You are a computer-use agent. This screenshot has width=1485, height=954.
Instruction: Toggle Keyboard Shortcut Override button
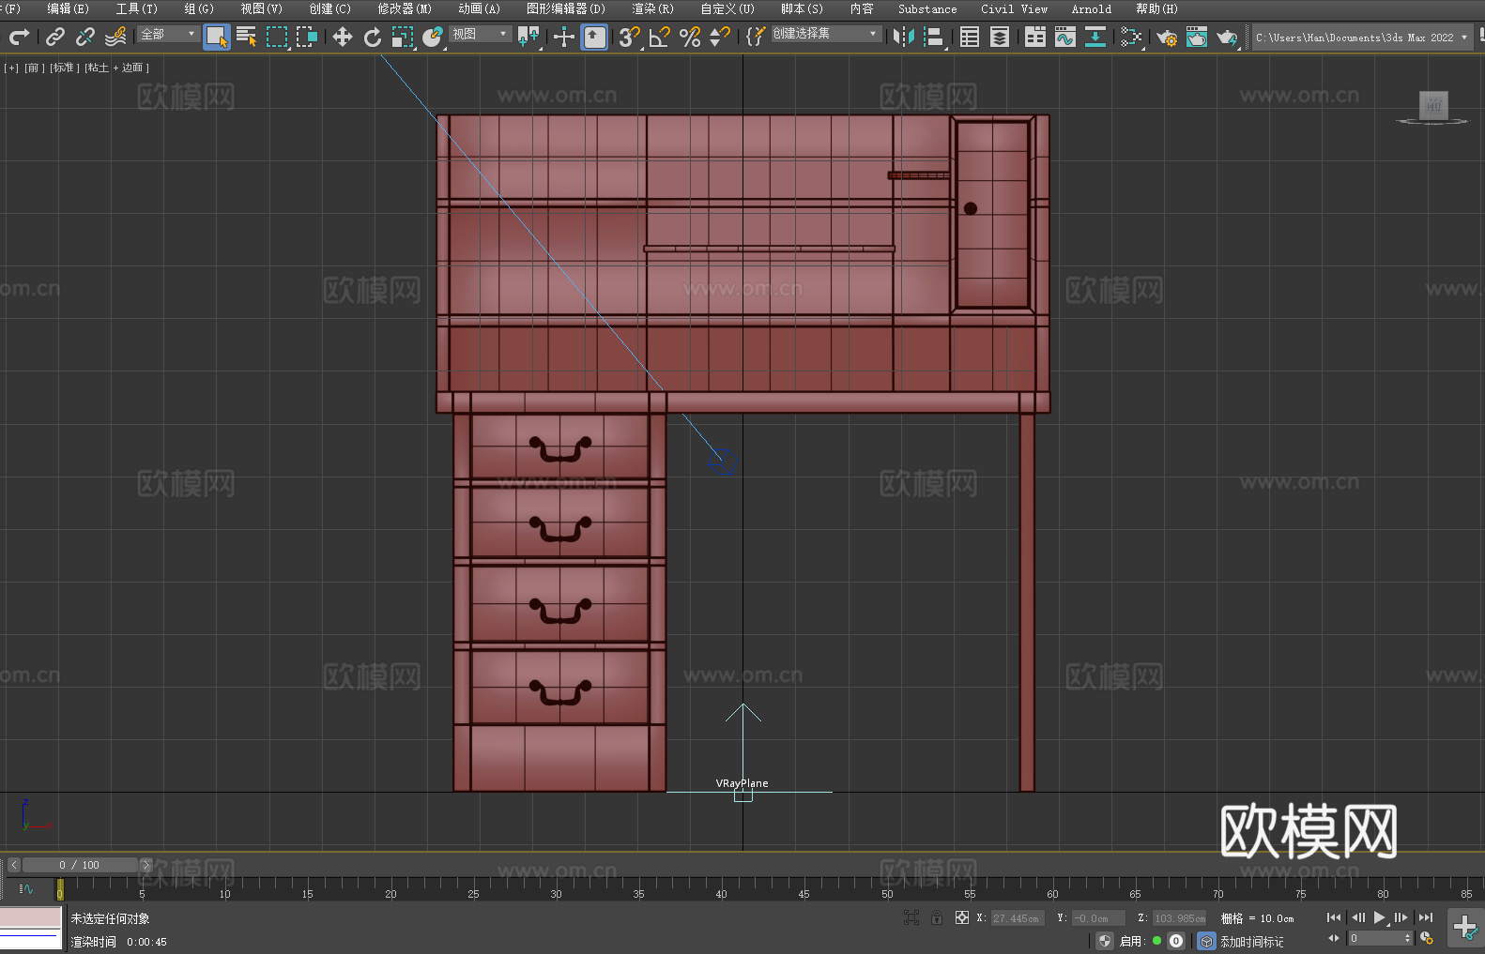click(x=594, y=37)
